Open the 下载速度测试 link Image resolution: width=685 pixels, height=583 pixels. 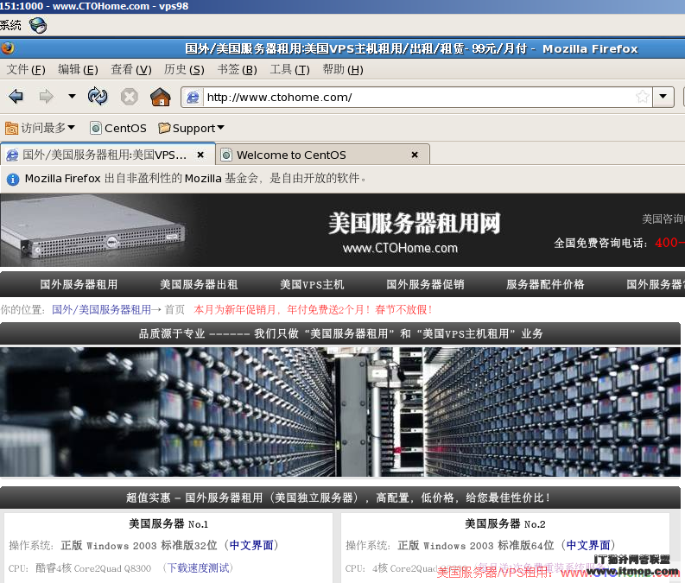[199, 567]
